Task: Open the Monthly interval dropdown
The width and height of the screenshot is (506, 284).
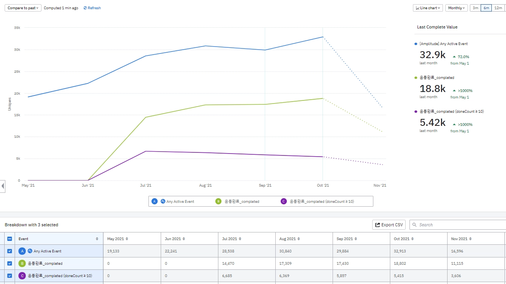Action: coord(456,8)
